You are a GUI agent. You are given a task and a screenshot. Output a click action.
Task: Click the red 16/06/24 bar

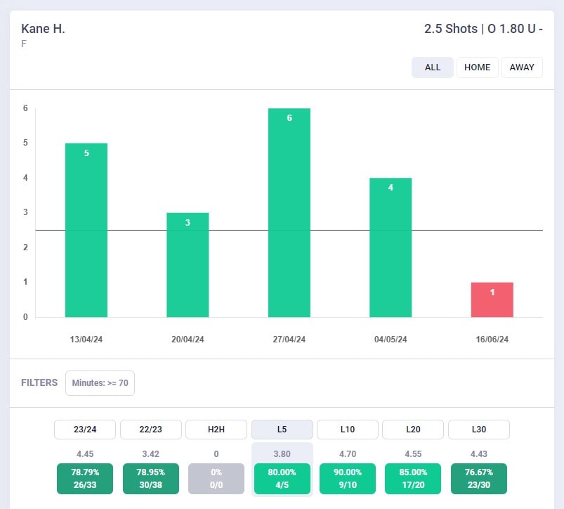(x=492, y=300)
